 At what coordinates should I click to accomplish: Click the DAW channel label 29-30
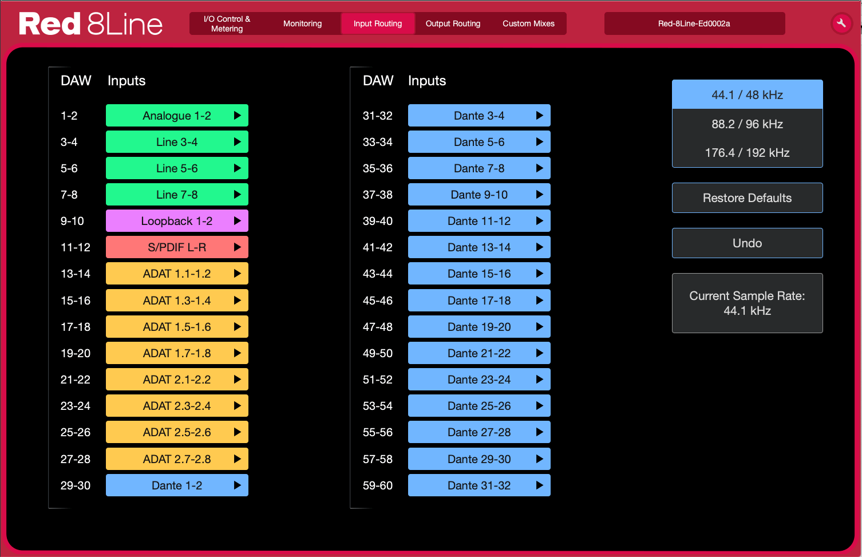tap(76, 485)
